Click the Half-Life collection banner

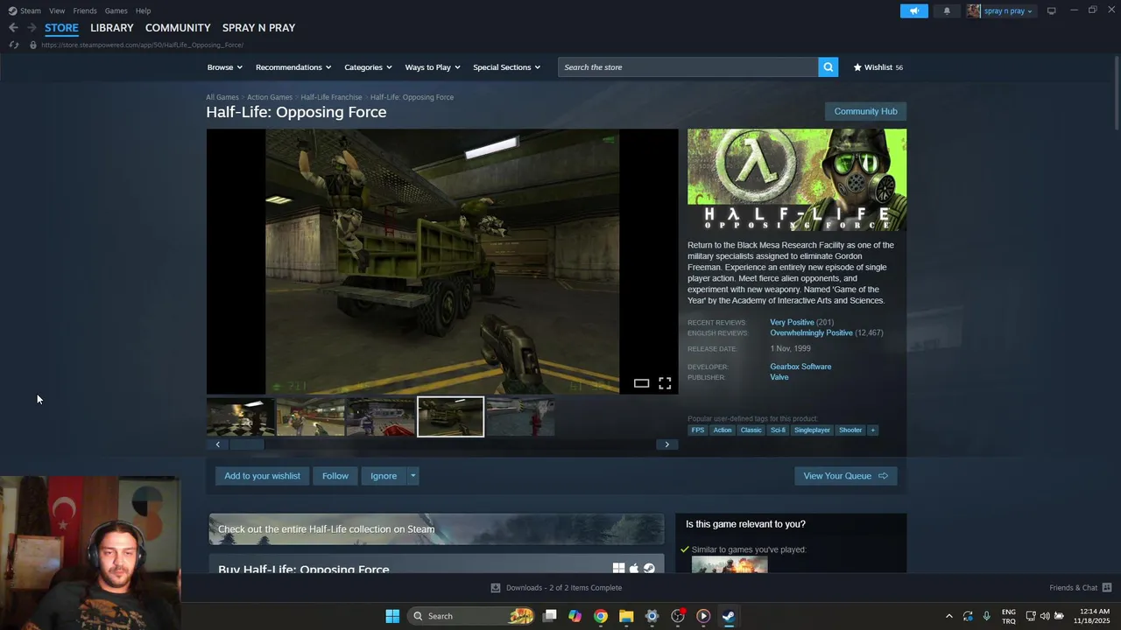[436, 529]
